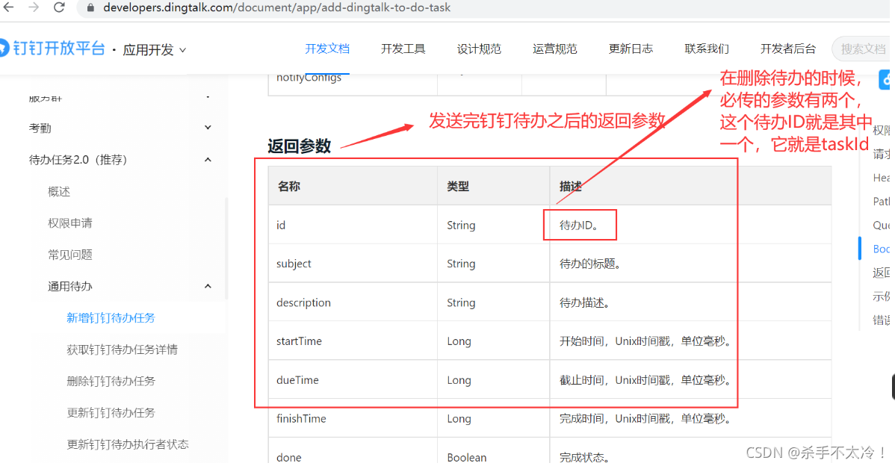The image size is (895, 466).
Task: Open the 应用开发 dropdown
Action: 154,49
